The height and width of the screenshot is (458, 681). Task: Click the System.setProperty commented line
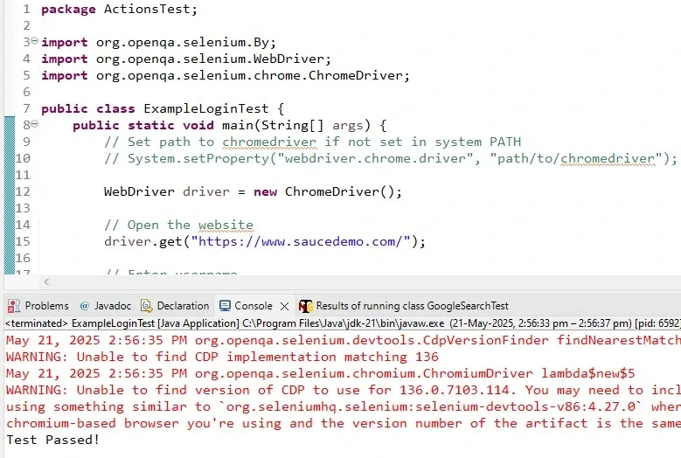tap(391, 158)
